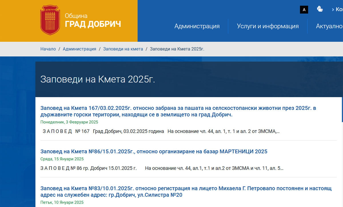Click the Начало breadcrumb link
Viewport: 343px width, 207px height.
[x=48, y=49]
